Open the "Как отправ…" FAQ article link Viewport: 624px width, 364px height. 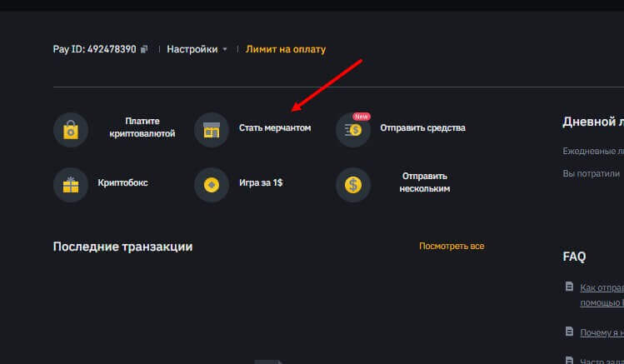pos(602,287)
